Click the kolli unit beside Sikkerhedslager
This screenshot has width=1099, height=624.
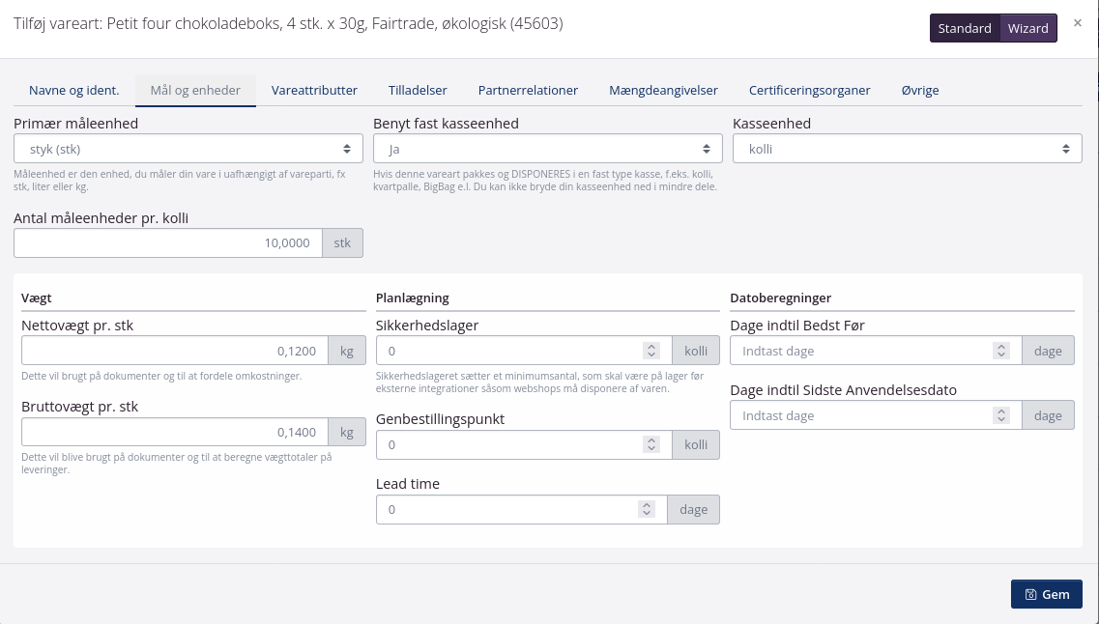click(696, 351)
